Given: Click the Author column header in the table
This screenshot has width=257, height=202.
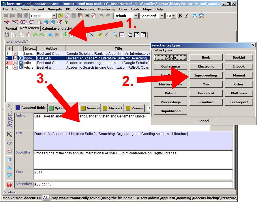Looking at the screenshot, I should 51,48.
